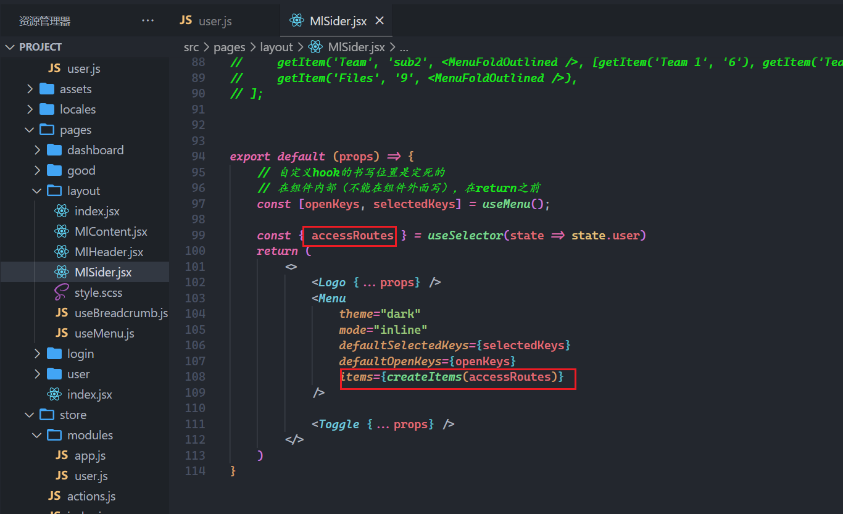Click theme="dark" attribute on line 104
This screenshot has width=843, height=514.
pyautogui.click(x=380, y=313)
